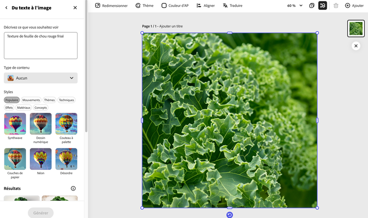Viewport: 368px width, 218px height.
Task: Click the left panel vertical scrollbar
Action: coord(86,66)
